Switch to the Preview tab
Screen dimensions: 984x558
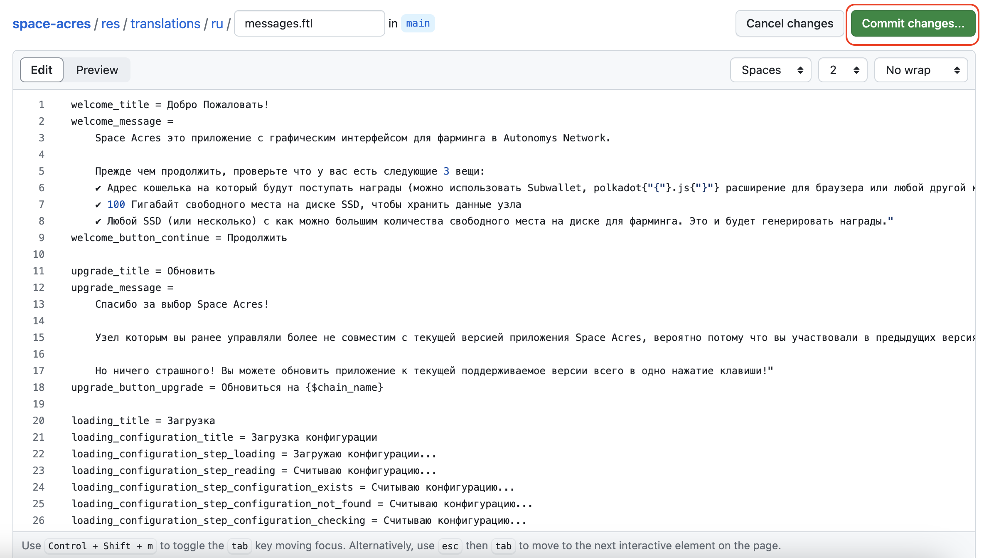point(97,70)
